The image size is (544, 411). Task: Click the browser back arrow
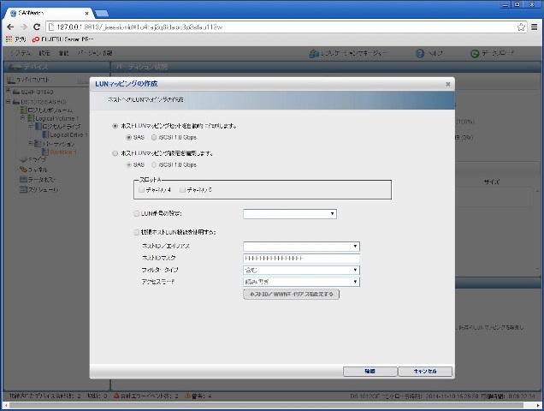pyautogui.click(x=9, y=27)
